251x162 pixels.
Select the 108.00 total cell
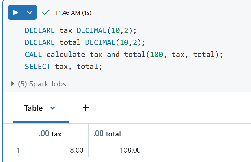click(x=117, y=150)
